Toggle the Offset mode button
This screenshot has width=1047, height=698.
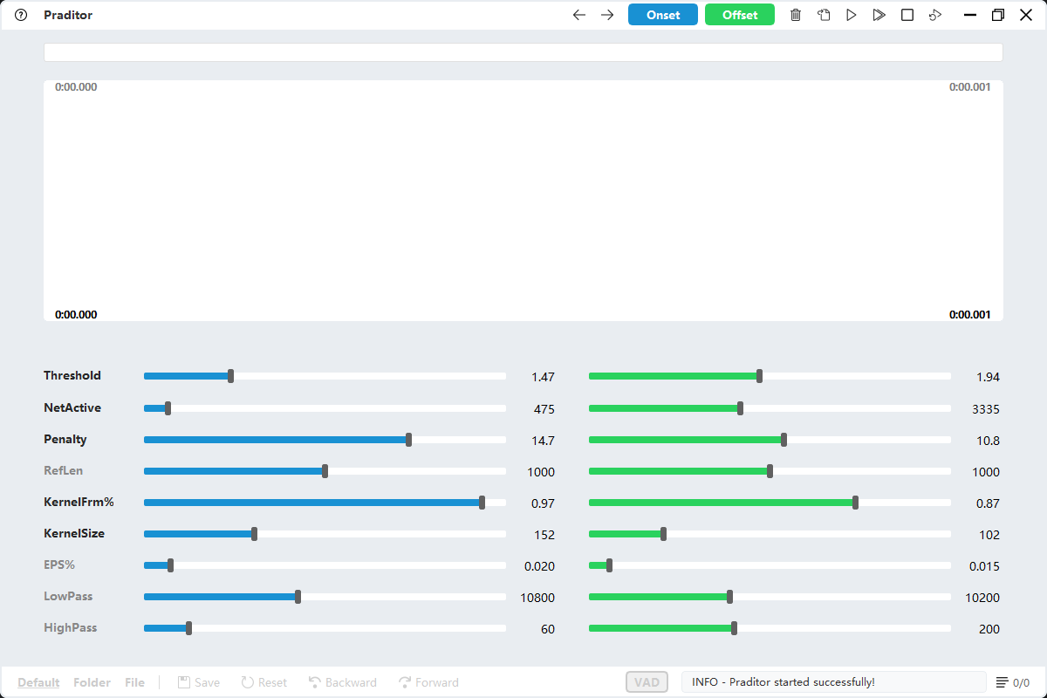pyautogui.click(x=740, y=15)
